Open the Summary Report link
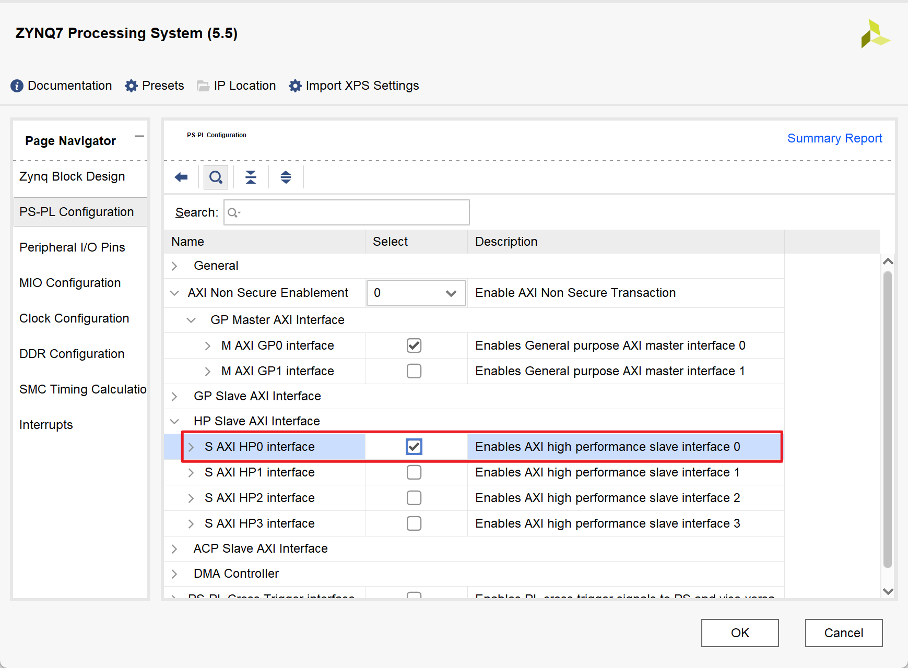This screenshot has width=908, height=668. (x=835, y=138)
